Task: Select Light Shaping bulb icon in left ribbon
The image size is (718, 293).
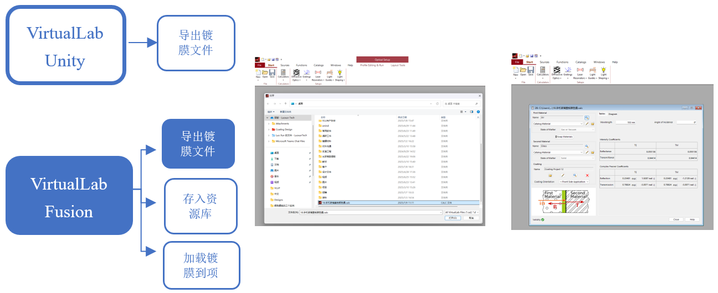Action: 340,72
